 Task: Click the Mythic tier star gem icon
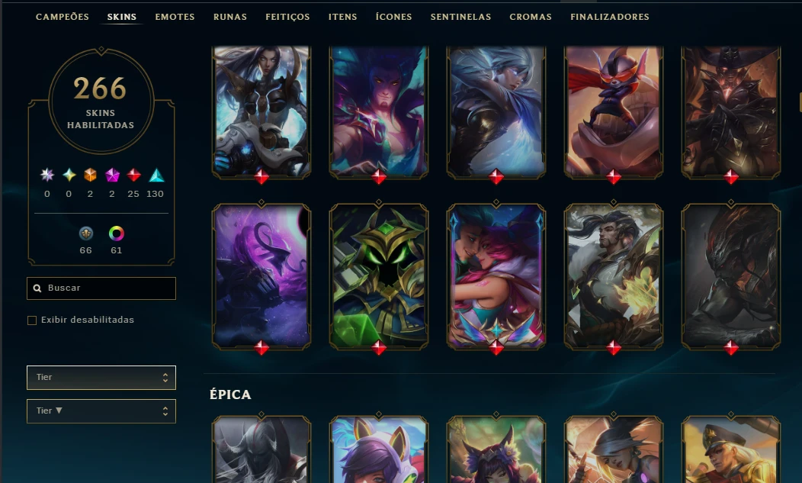pyautogui.click(x=69, y=175)
